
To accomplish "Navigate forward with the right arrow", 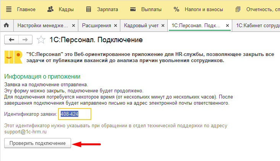I will click(x=25, y=39).
